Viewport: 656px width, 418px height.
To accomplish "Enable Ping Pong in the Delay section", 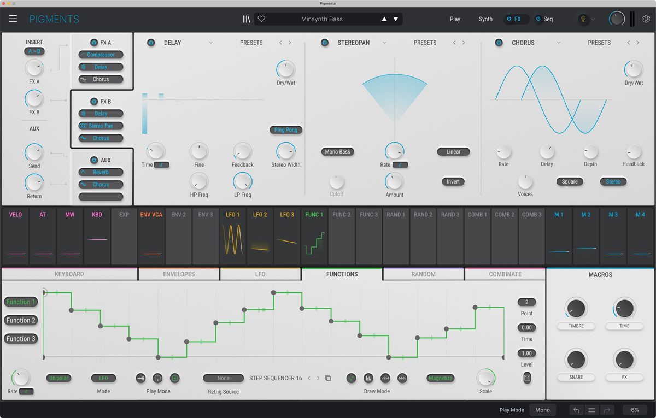I will pyautogui.click(x=285, y=129).
